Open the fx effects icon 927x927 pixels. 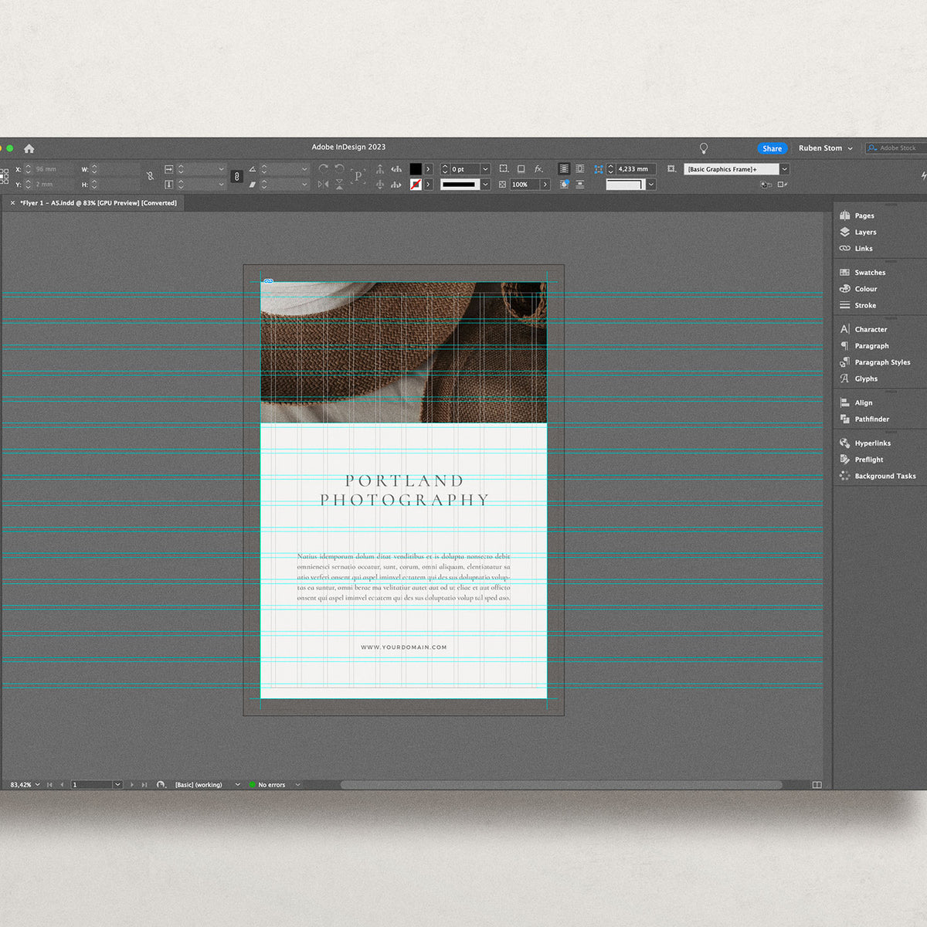[x=538, y=168]
